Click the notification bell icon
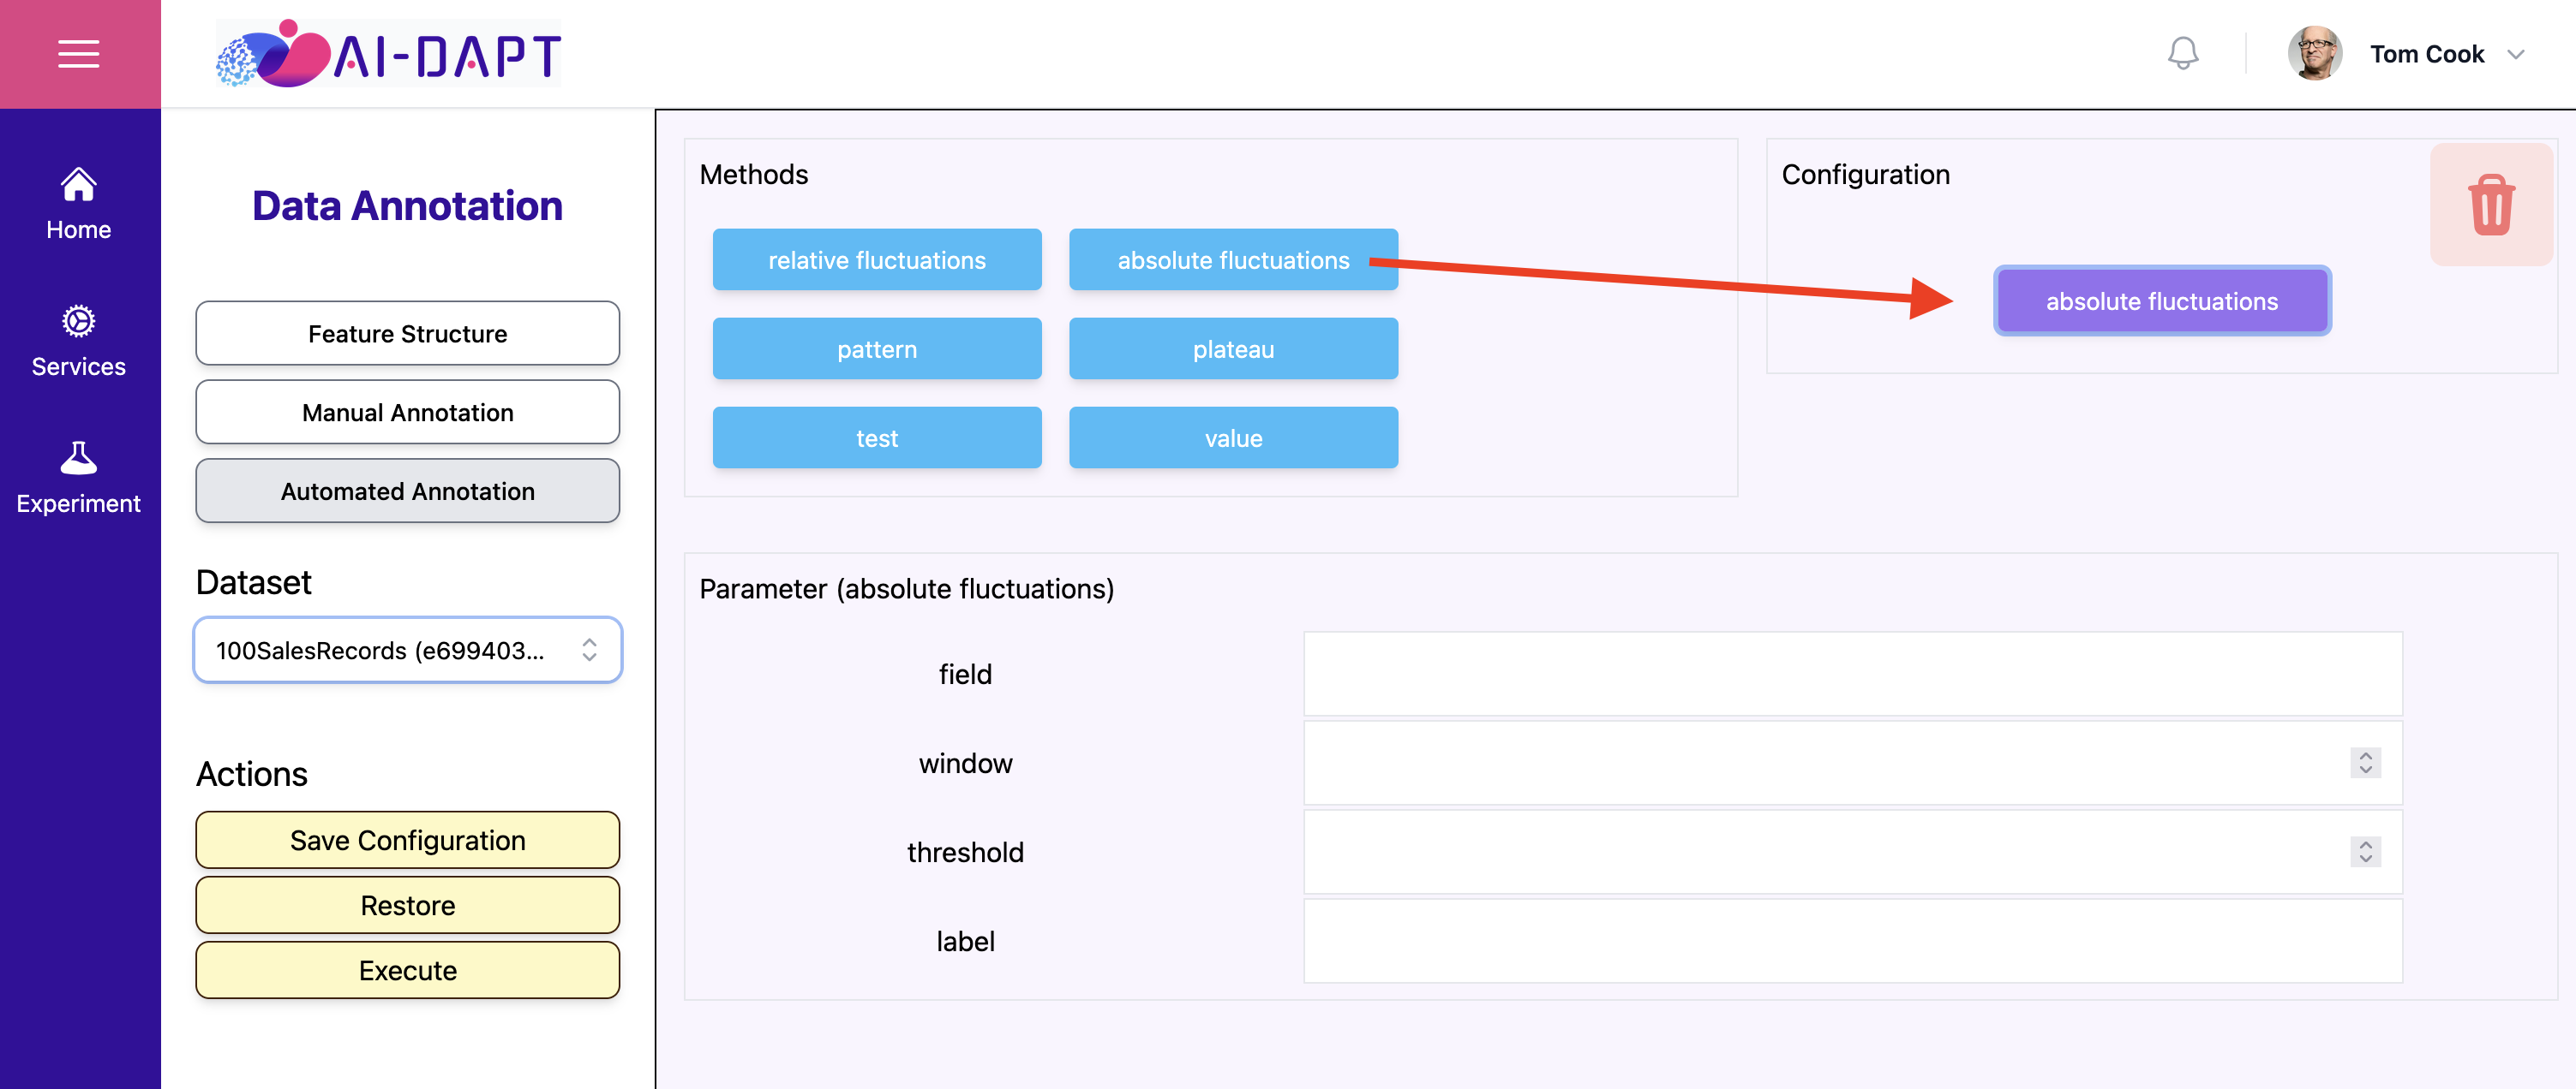 (2182, 54)
